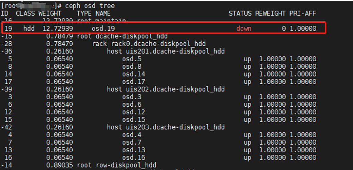353x170 pixels.
Task: Click 'rack rack0.dcache-diskpool_hdd' entry
Action: 149,44
